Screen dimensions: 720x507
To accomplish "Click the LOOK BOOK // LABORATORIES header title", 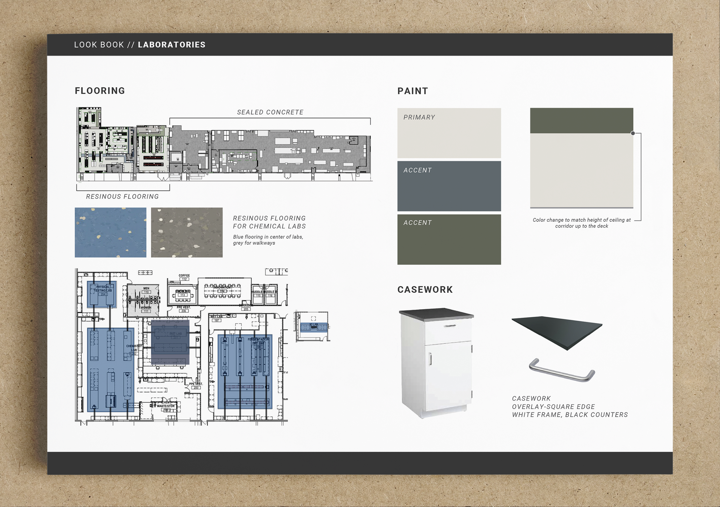I will [140, 45].
